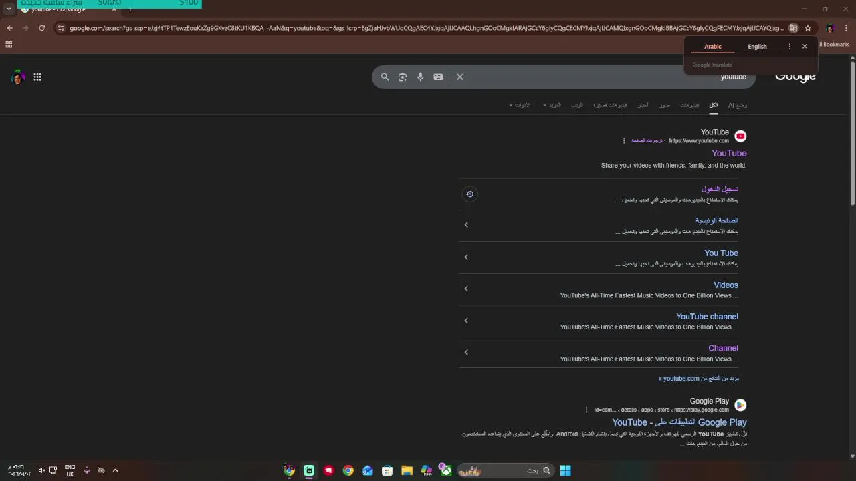Screen dimensions: 856x481
Task: Open the الصفحة الرئيسية sitelink
Action: click(717, 220)
